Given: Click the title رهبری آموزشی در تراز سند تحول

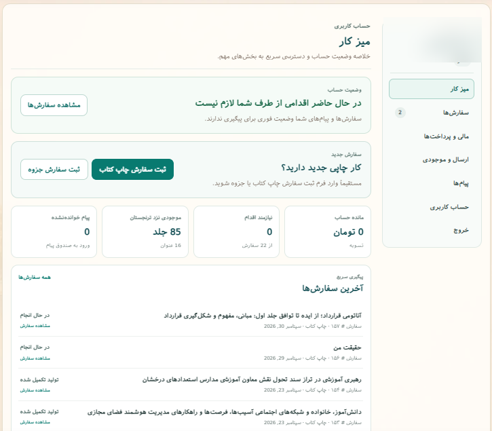Looking at the screenshot, I should coord(252,380).
